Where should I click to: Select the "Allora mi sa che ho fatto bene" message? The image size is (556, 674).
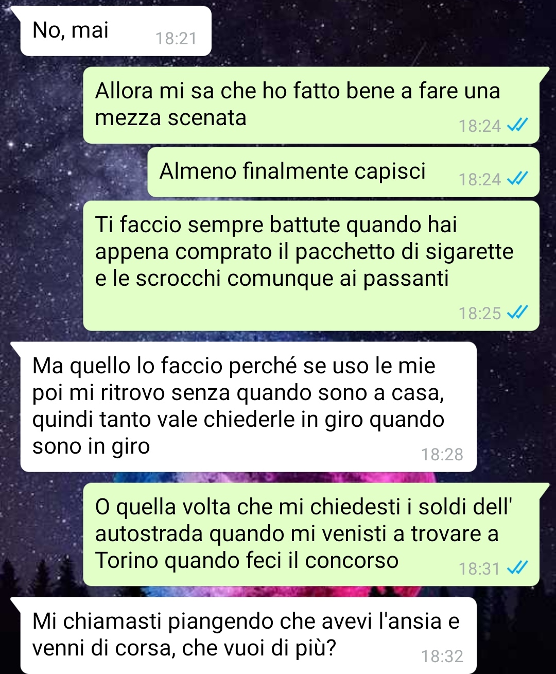[311, 105]
